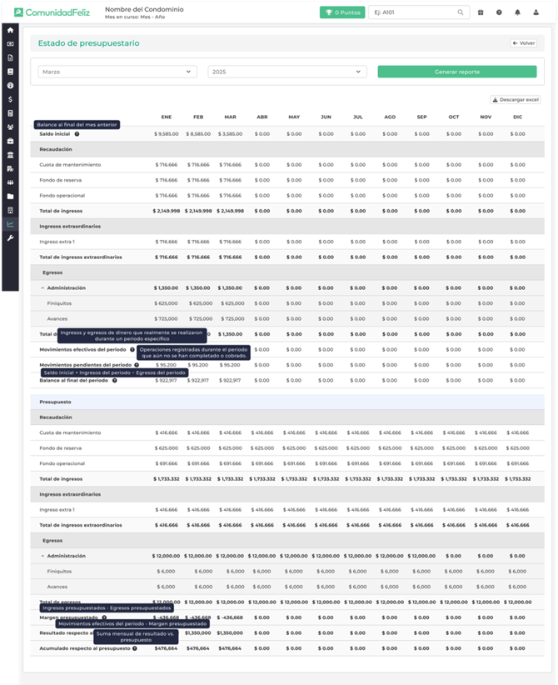Open the wrench settings sidebar icon

pos(10,237)
